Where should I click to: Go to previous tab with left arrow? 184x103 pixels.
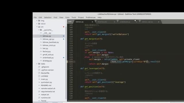click(69, 22)
